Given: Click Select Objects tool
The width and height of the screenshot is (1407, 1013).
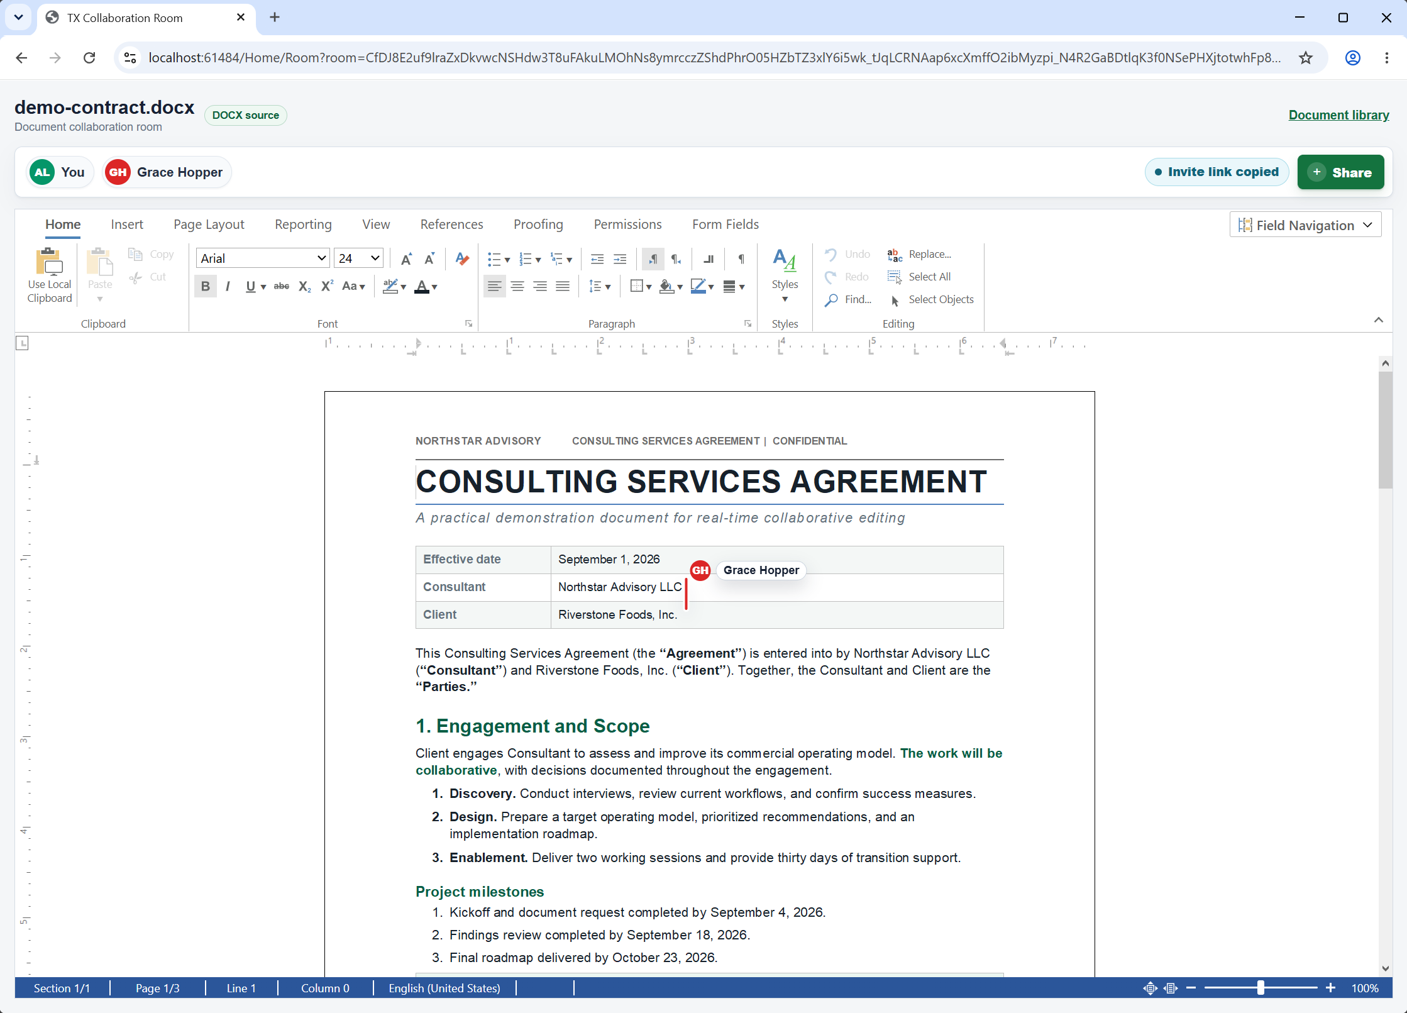Looking at the screenshot, I should click(x=932, y=299).
